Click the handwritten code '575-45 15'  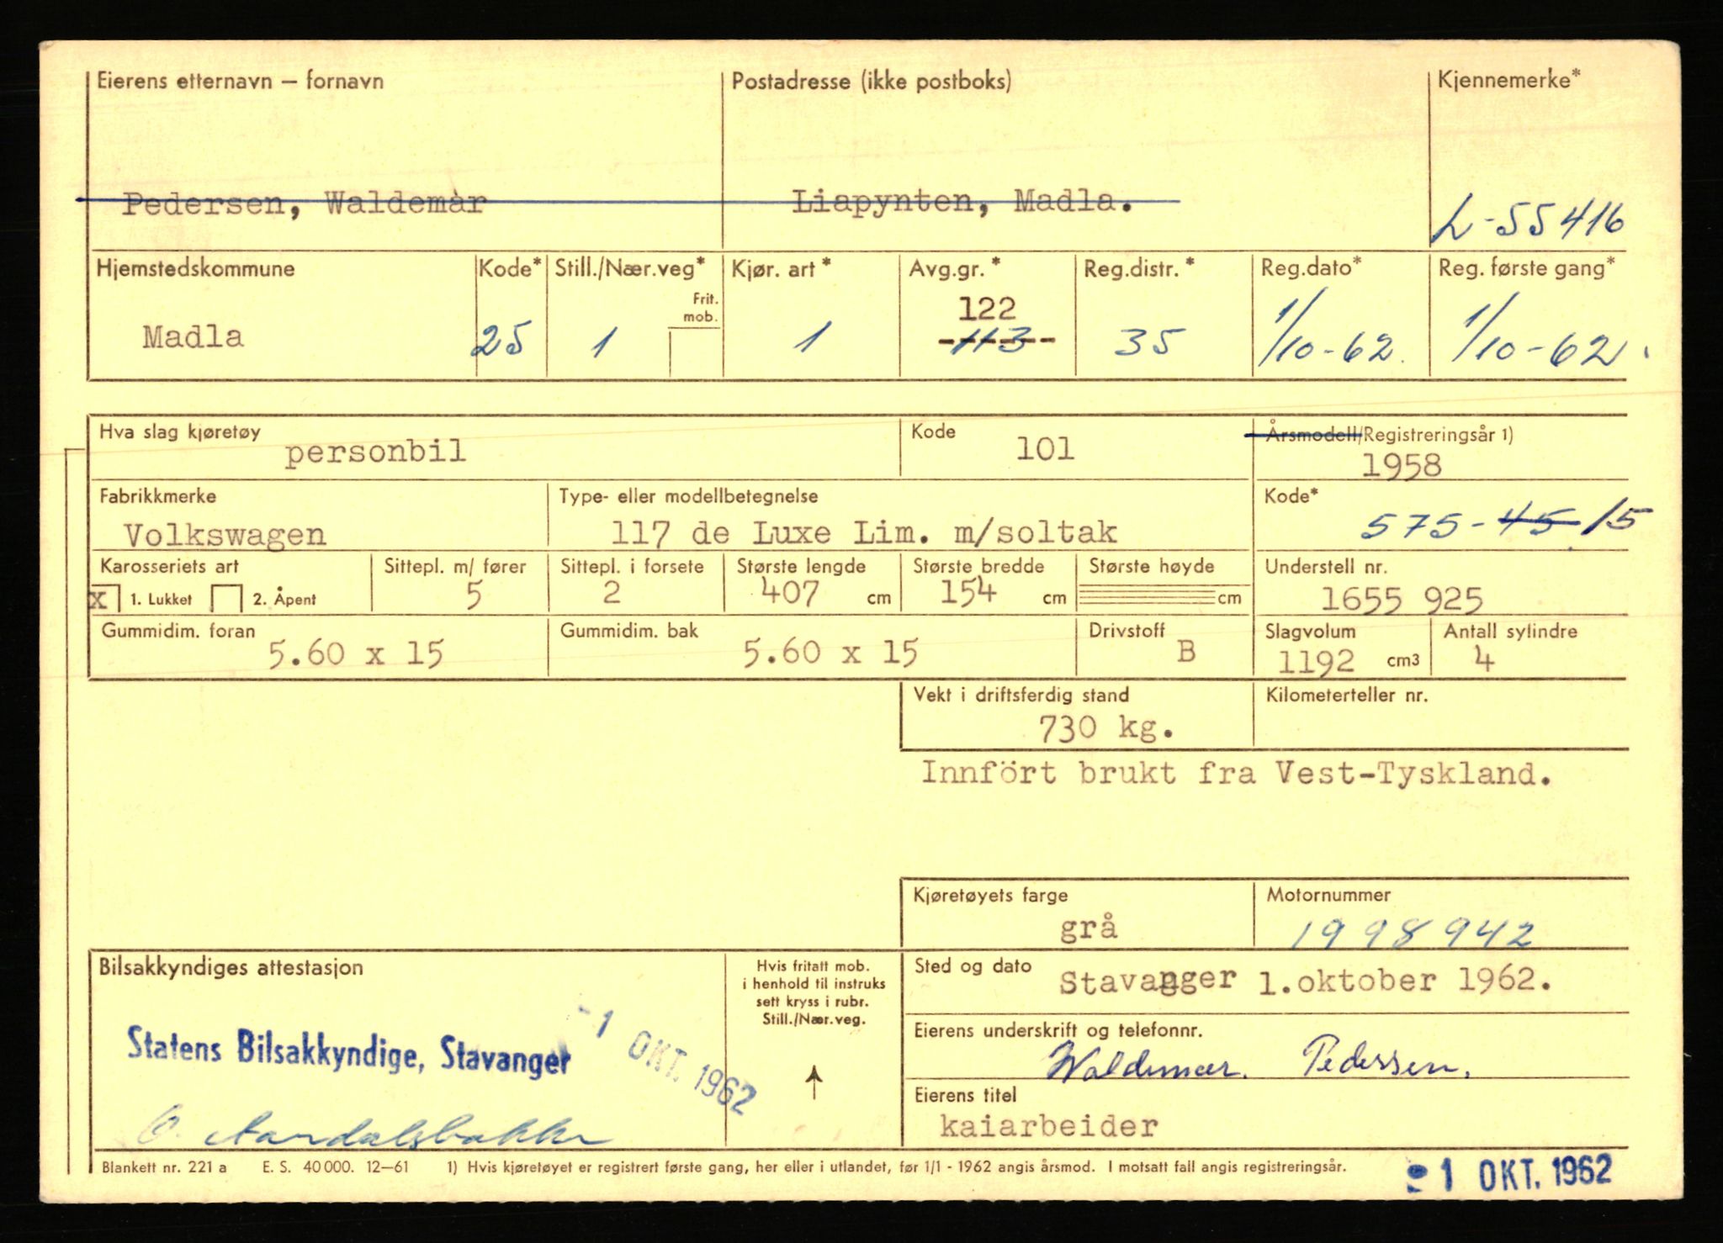(x=1506, y=522)
